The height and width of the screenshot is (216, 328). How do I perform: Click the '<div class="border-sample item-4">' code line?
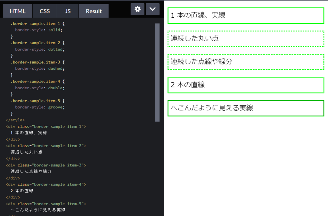[46, 184]
